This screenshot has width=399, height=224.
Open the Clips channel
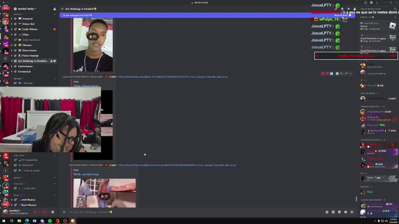(x=34, y=35)
